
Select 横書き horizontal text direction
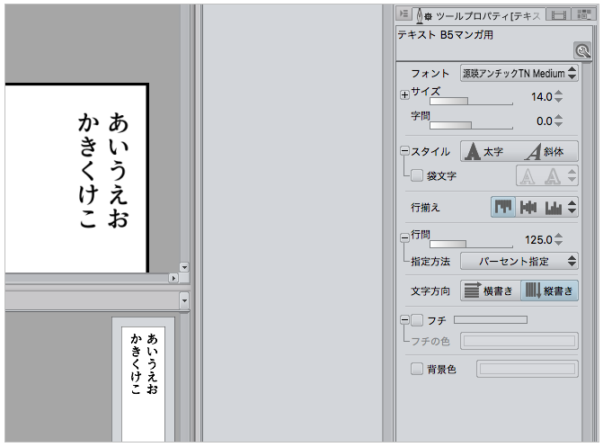[x=491, y=291]
